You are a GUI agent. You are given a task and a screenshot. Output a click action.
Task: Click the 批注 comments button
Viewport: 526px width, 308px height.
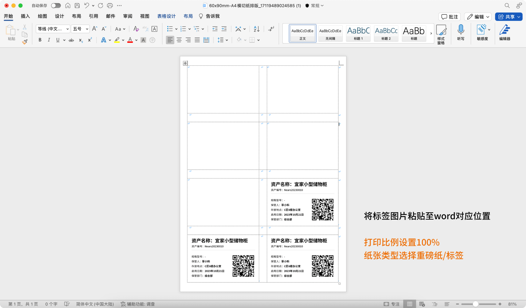[449, 17]
